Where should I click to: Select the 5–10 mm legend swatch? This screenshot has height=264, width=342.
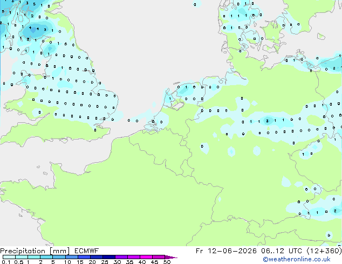tap(59, 257)
